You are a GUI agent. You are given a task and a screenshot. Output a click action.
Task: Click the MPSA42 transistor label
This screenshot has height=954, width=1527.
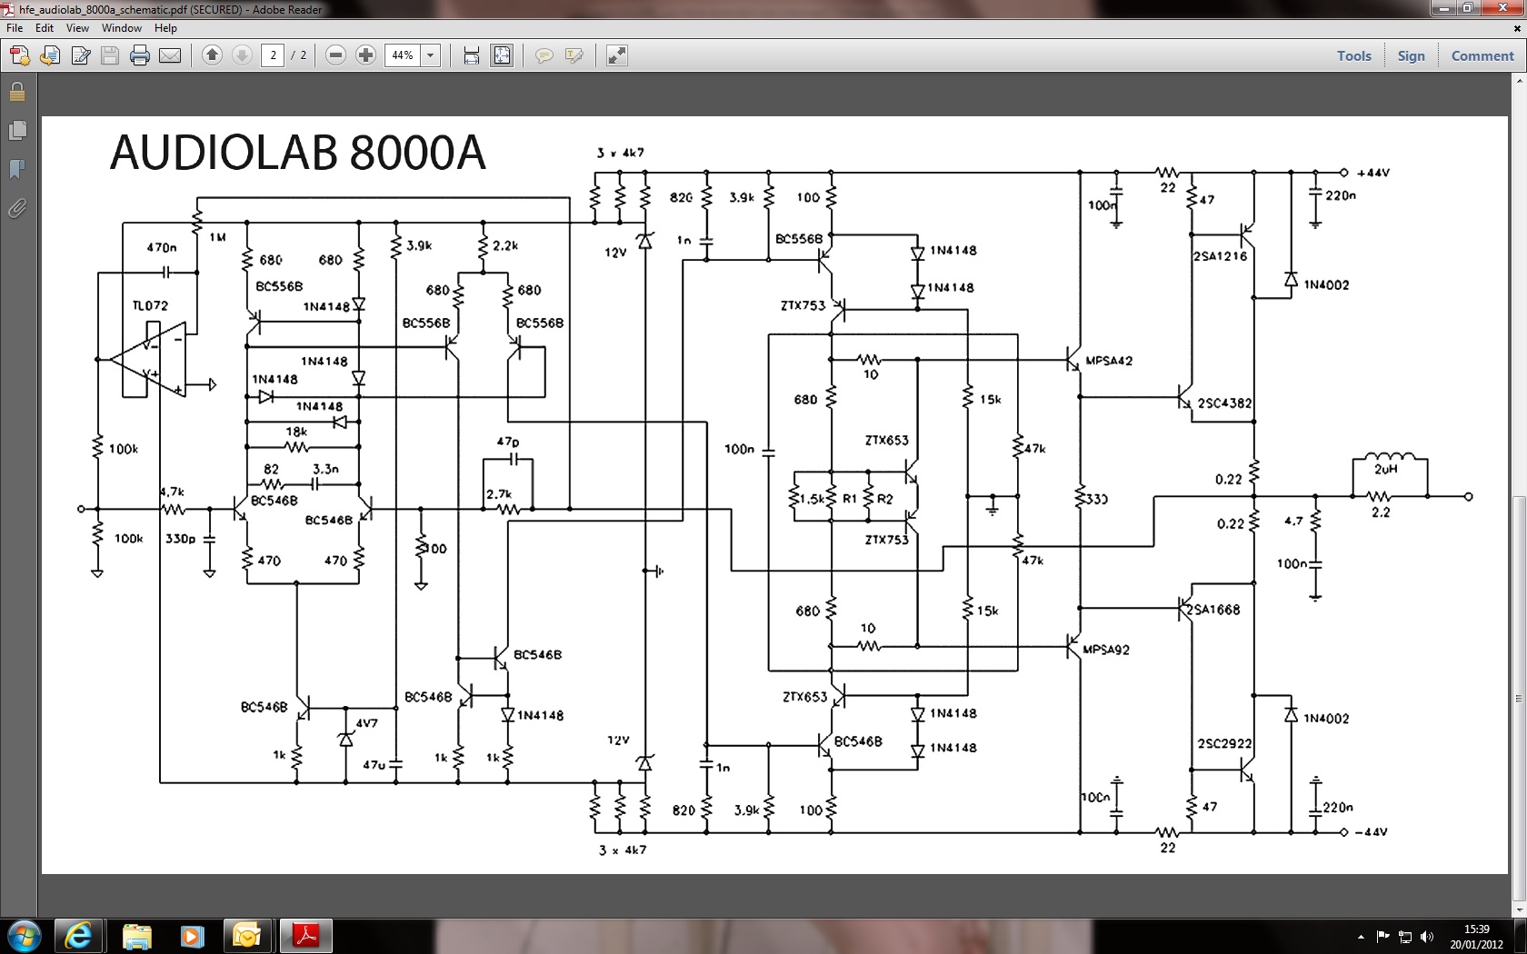tap(1109, 361)
